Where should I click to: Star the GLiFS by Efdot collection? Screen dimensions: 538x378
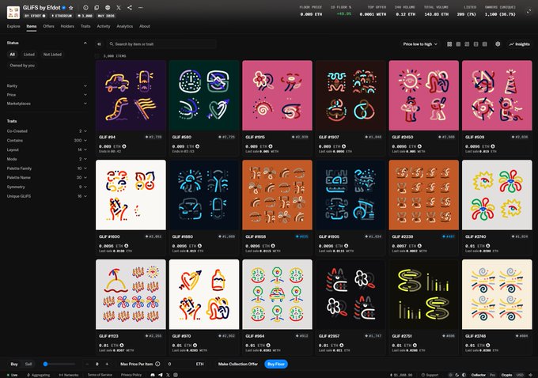70,8
